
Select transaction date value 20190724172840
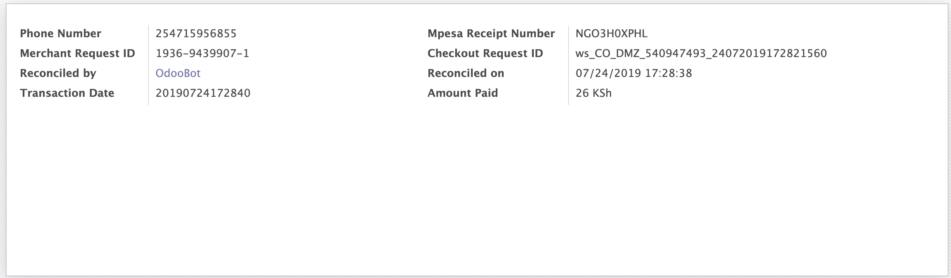click(203, 93)
